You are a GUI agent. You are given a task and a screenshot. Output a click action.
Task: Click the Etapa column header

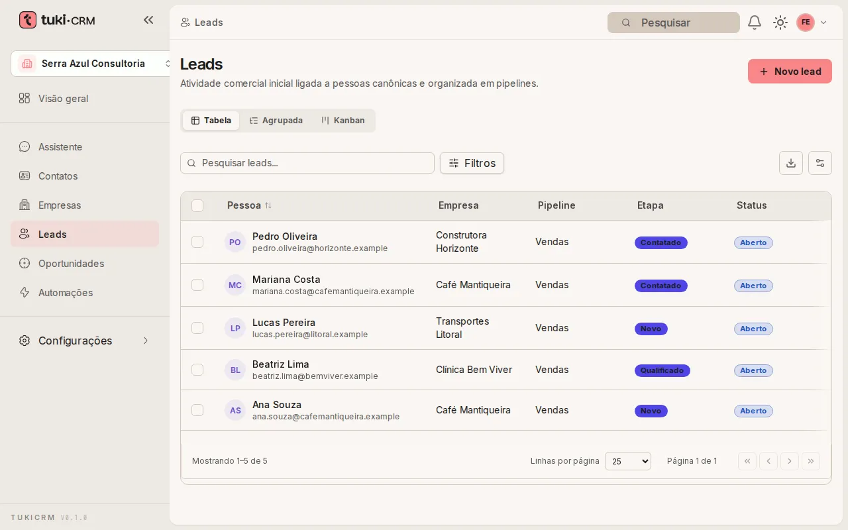pyautogui.click(x=651, y=205)
